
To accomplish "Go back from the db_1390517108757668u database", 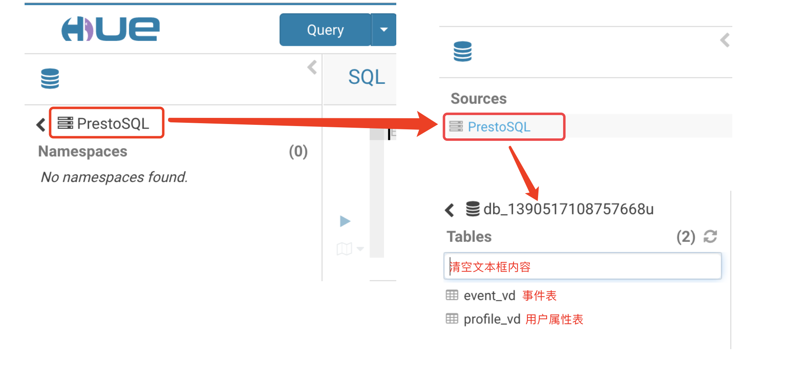I will 450,210.
